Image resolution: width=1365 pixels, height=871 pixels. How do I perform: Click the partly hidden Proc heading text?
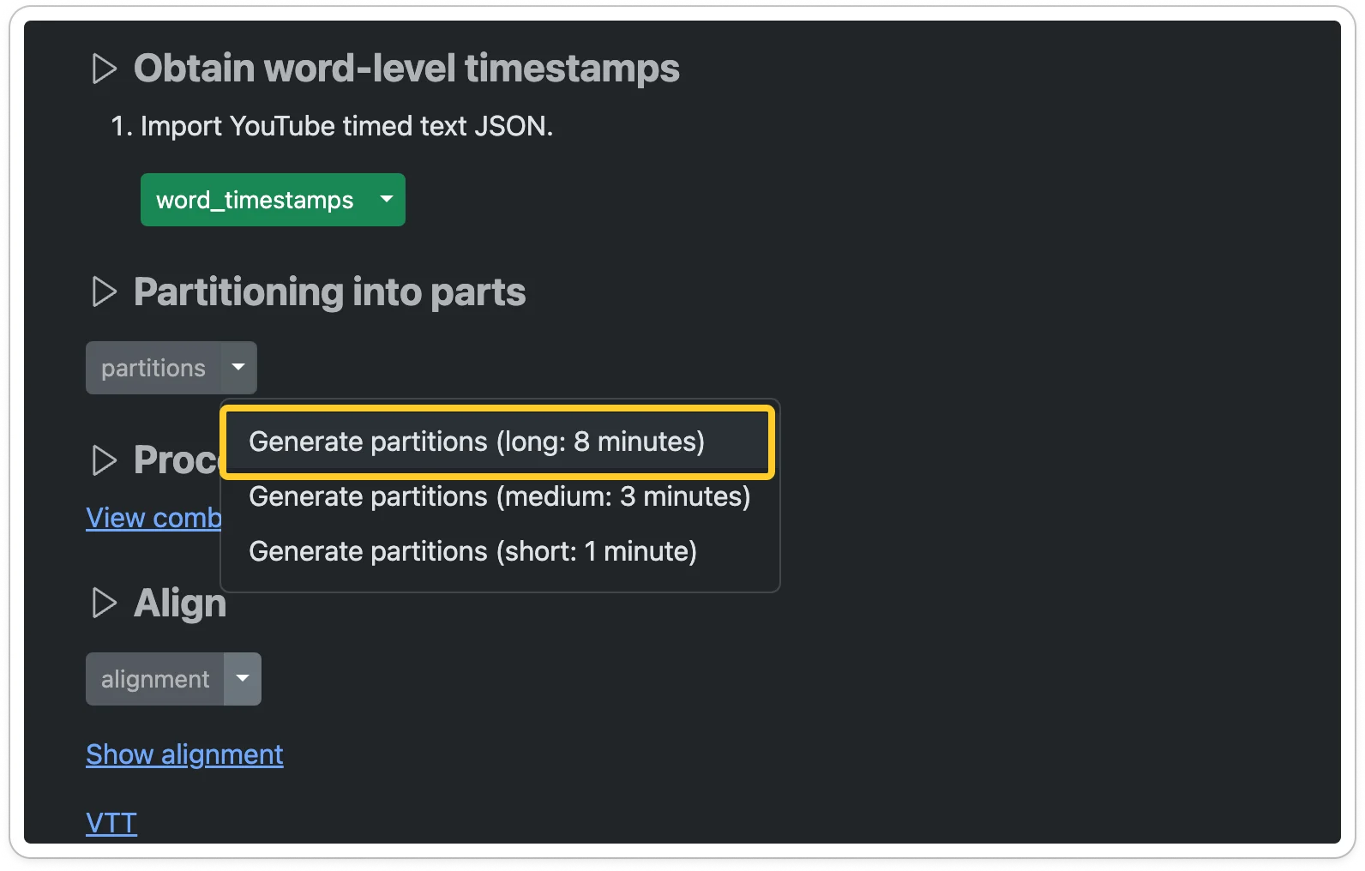pyautogui.click(x=176, y=460)
